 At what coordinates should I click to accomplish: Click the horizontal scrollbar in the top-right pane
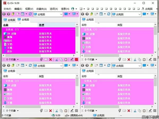tap(101, 56)
